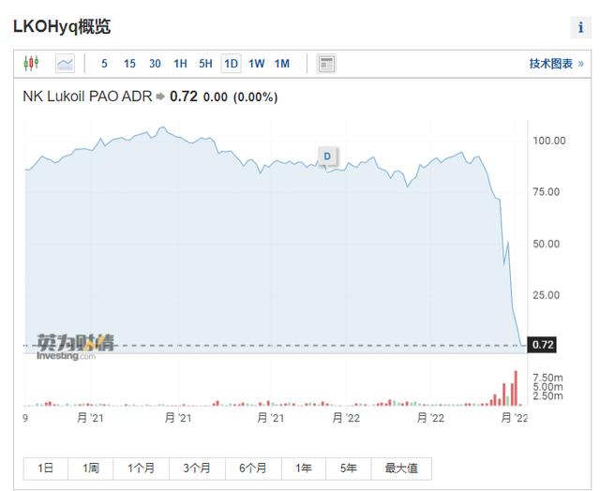Set range to 5年
Viewport: 600px width, 491px height.
point(348,469)
